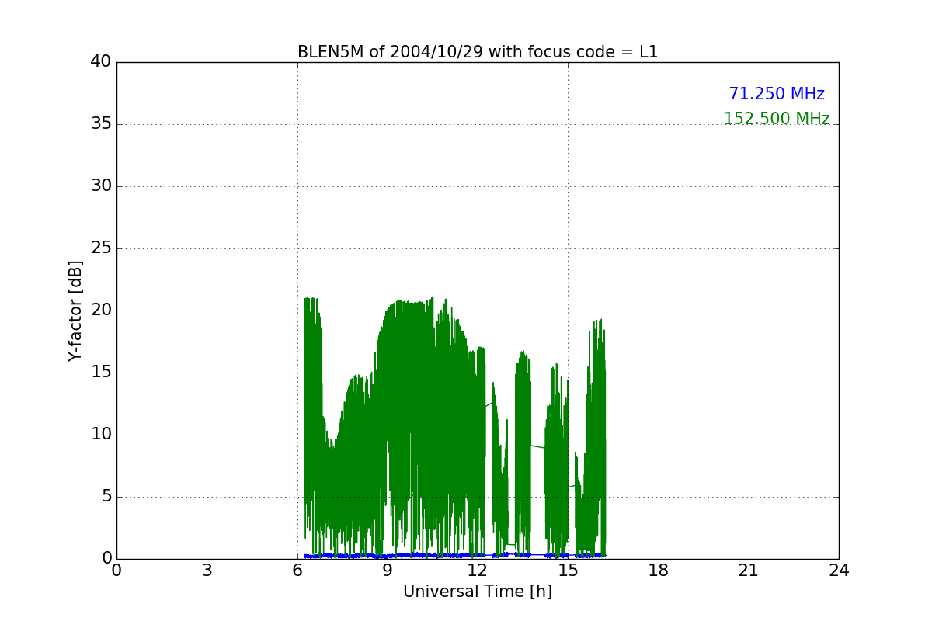
Task: Click the x-axis tick label 21
Action: click(x=749, y=571)
